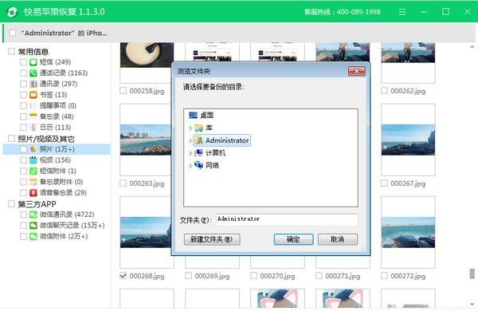Toggle the "Administrator" 的 iPhone checkbox
This screenshot has height=311, width=478.
[x=13, y=33]
